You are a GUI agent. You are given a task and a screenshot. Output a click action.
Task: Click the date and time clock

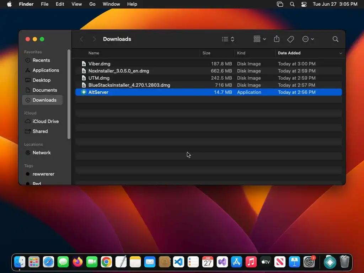click(335, 4)
